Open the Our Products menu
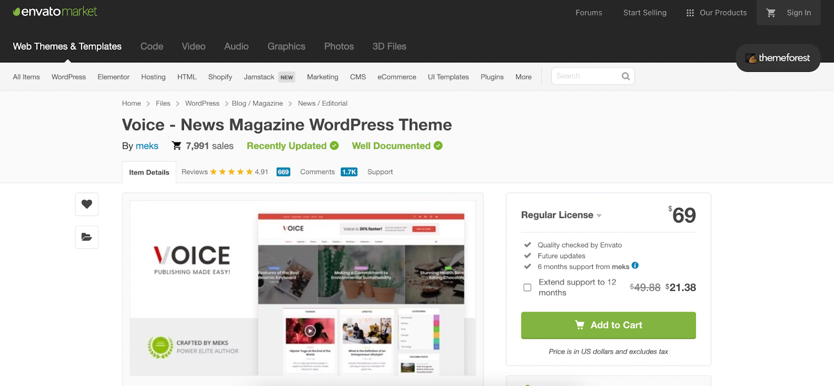 717,13
